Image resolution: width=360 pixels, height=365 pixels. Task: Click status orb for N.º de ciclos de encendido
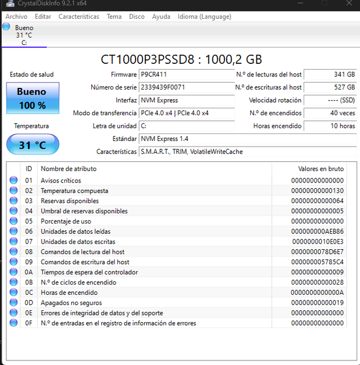point(14,282)
